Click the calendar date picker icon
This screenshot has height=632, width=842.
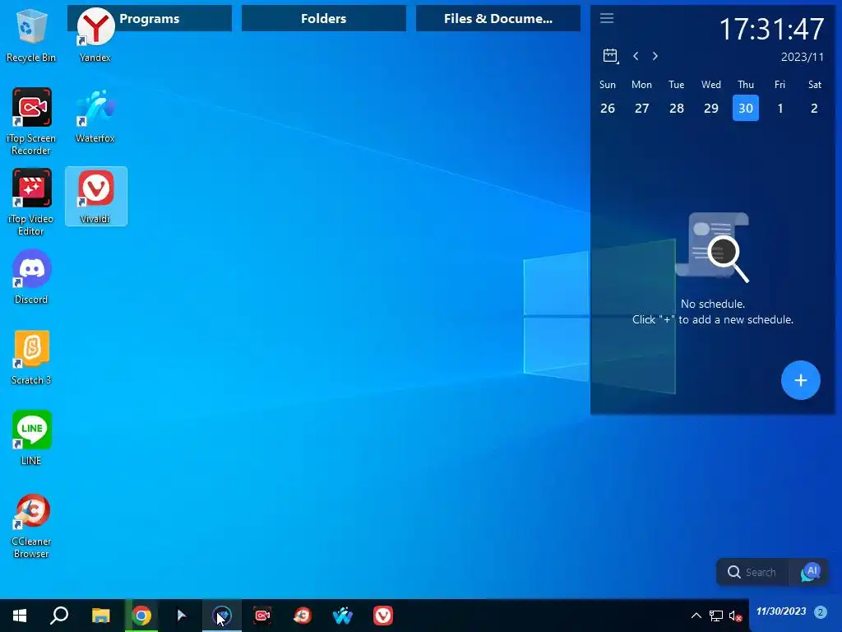(x=611, y=56)
